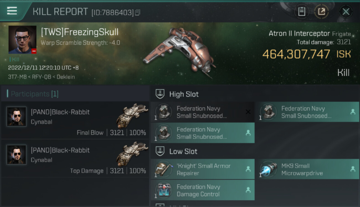Open the clipboard report icon

(302, 12)
